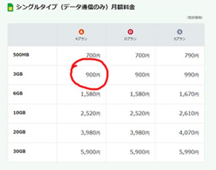Click the red D plan icon

pyautogui.click(x=130, y=32)
